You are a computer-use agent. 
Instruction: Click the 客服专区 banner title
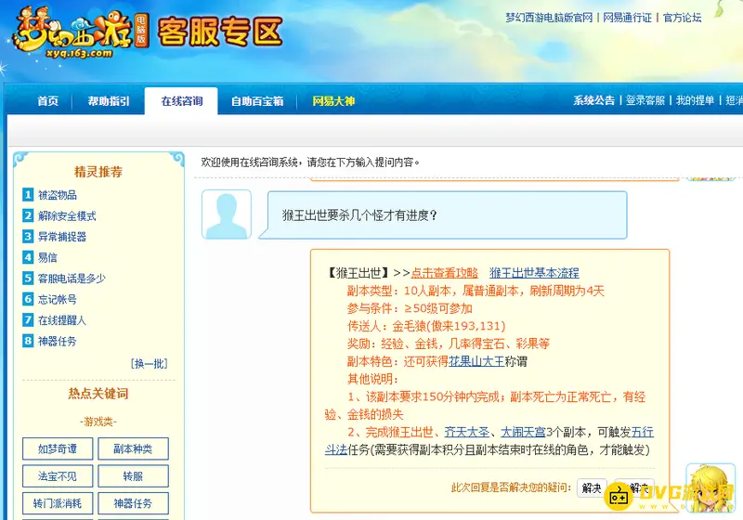(x=220, y=32)
